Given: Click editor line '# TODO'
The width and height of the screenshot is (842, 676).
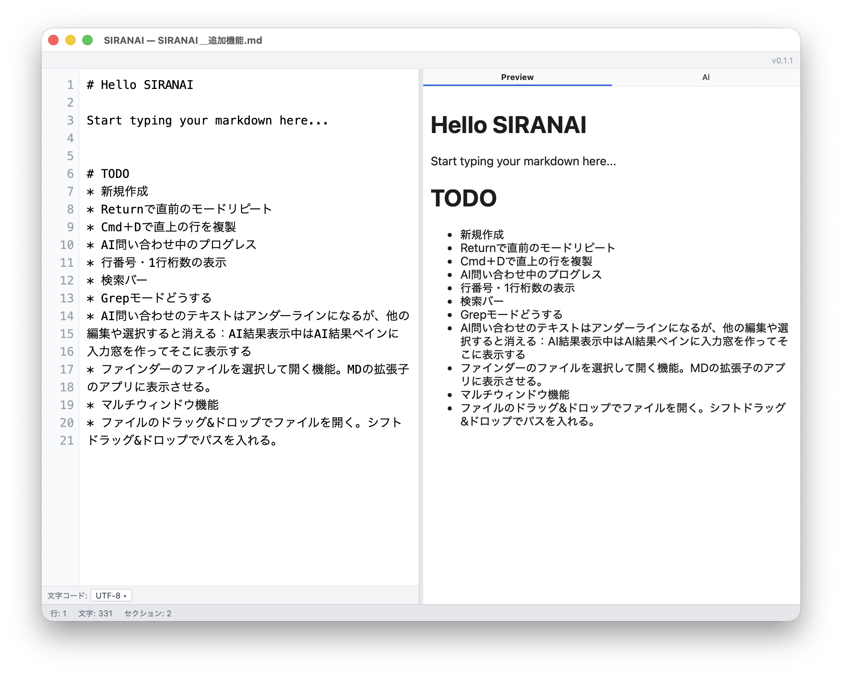Looking at the screenshot, I should pyautogui.click(x=108, y=174).
